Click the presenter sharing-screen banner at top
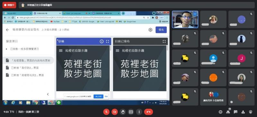Image resolution: width=257 pixels, height=117 pixels. tap(137, 5)
